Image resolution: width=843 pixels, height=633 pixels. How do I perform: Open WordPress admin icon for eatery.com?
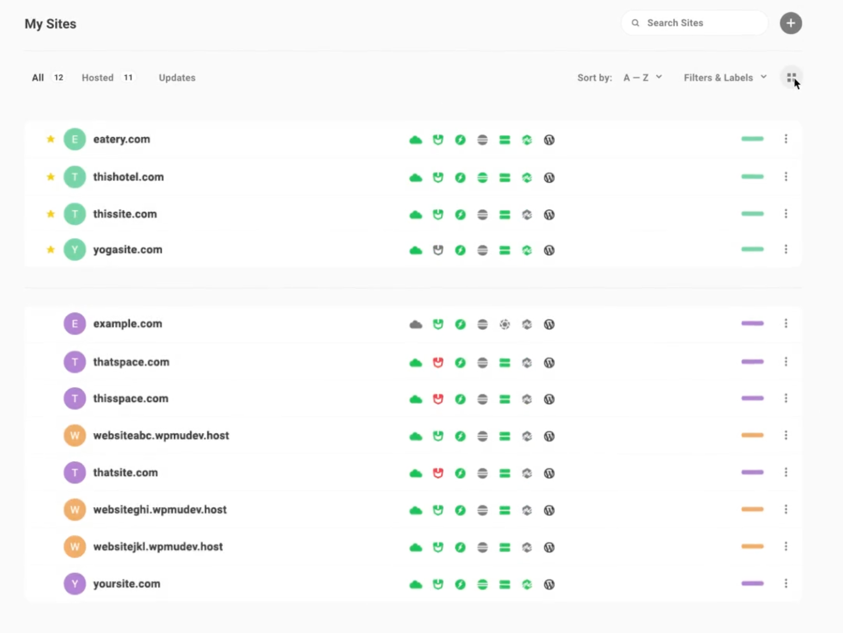[x=549, y=140]
